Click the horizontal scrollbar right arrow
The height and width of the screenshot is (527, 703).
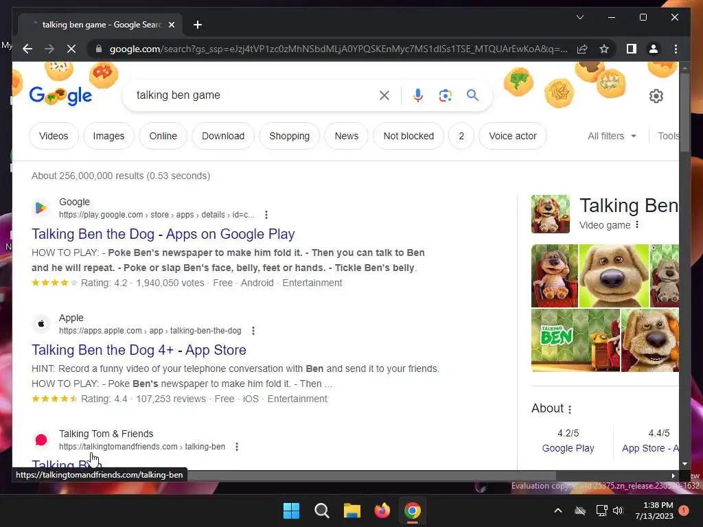[673, 476]
